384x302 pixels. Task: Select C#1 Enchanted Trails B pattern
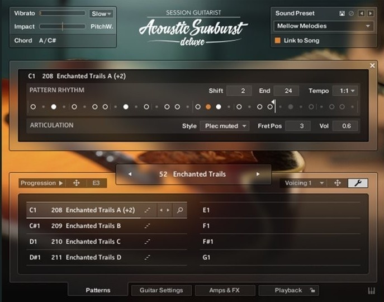pos(107,226)
